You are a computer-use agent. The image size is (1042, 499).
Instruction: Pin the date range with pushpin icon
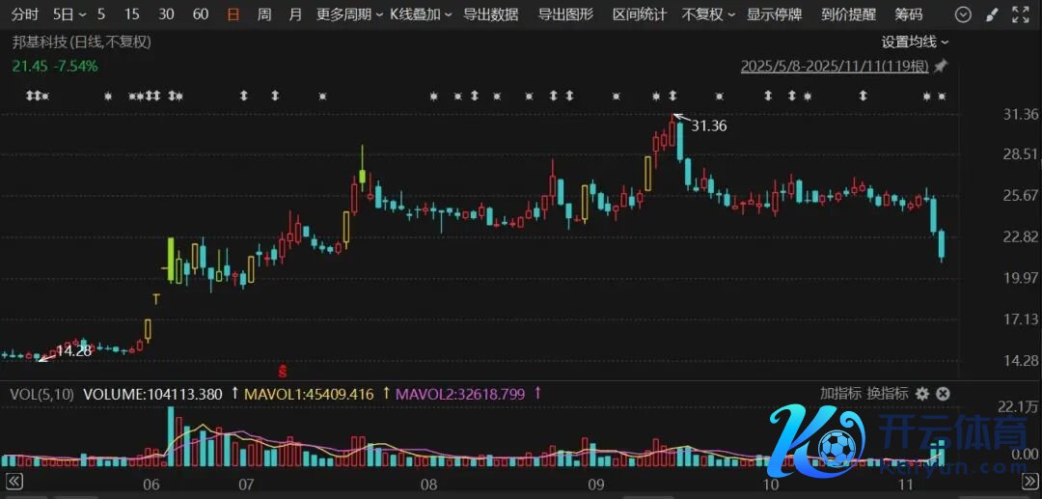[941, 67]
